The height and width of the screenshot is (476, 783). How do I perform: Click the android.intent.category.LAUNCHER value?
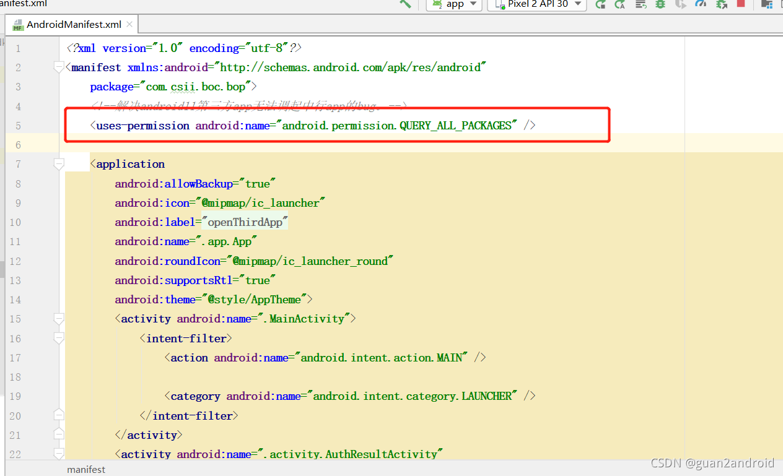click(412, 396)
